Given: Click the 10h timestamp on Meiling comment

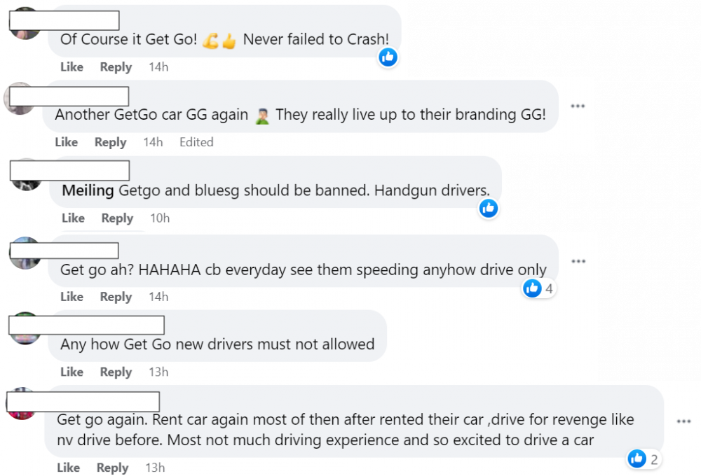Looking at the screenshot, I should coord(160,218).
